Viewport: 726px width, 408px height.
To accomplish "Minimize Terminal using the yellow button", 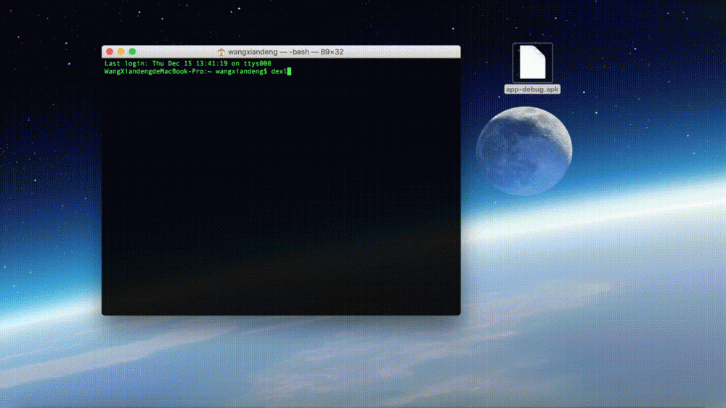I will (x=121, y=52).
